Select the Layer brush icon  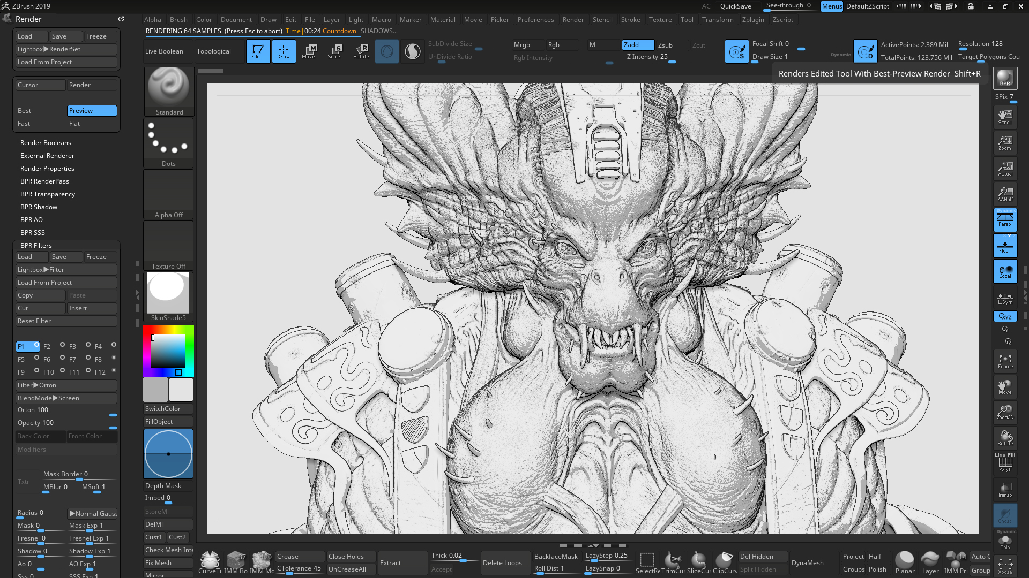(x=930, y=563)
